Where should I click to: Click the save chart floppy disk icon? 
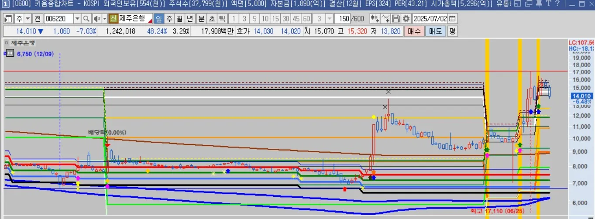[x=396, y=19]
